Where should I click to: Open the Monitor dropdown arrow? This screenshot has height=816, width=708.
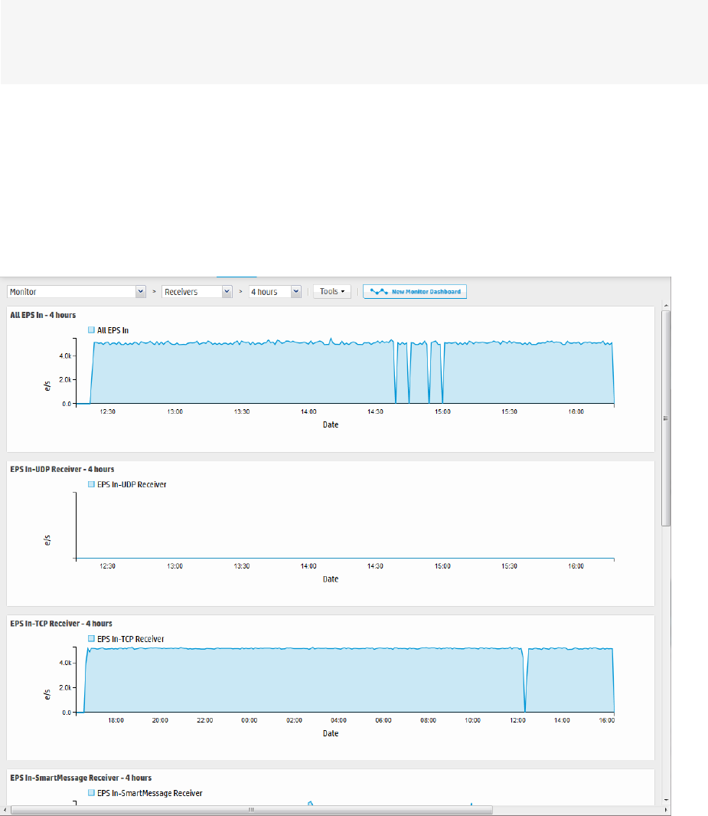[x=140, y=291]
